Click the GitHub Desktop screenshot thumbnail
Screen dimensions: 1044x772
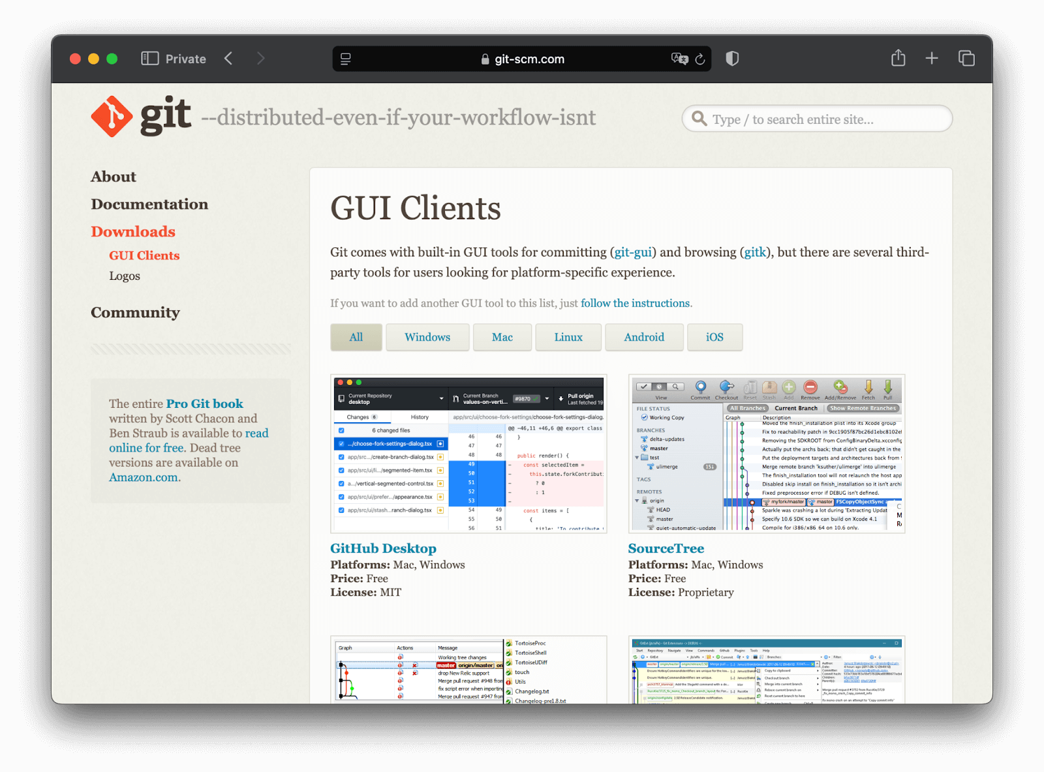pos(468,454)
